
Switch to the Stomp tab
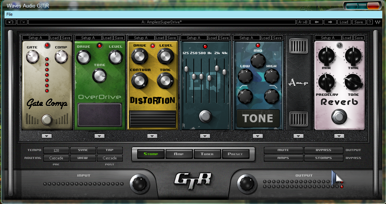pos(151,154)
